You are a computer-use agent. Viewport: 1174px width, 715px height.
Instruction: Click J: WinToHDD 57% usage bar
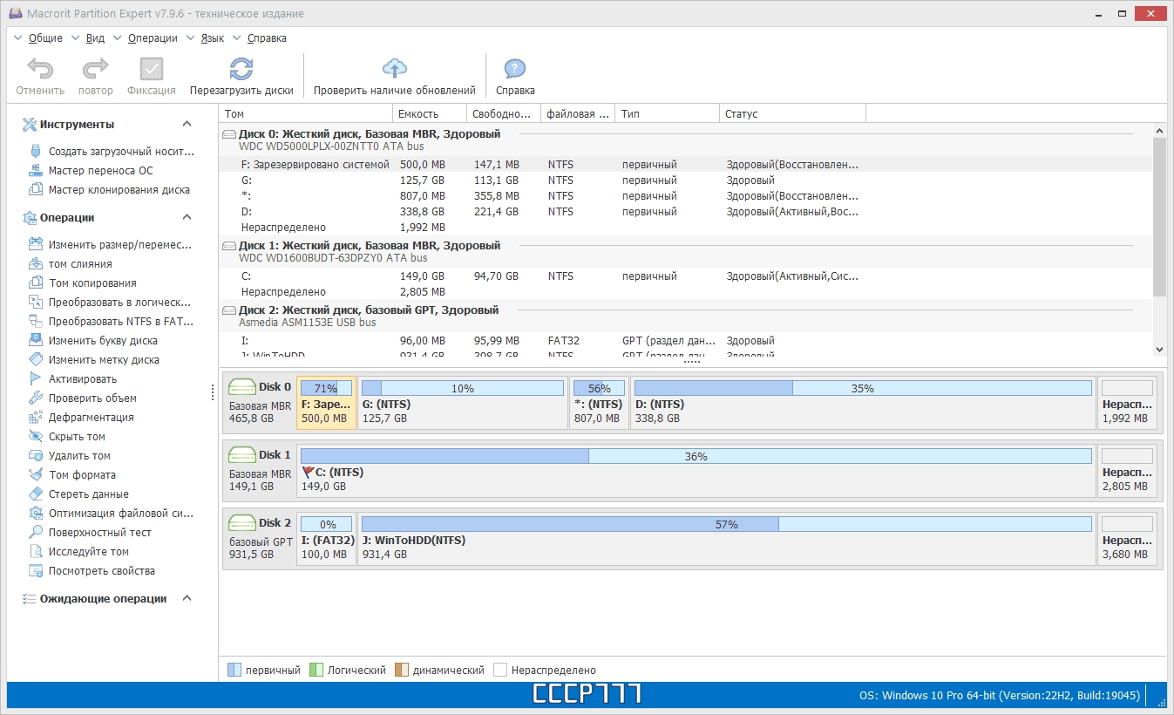click(726, 524)
